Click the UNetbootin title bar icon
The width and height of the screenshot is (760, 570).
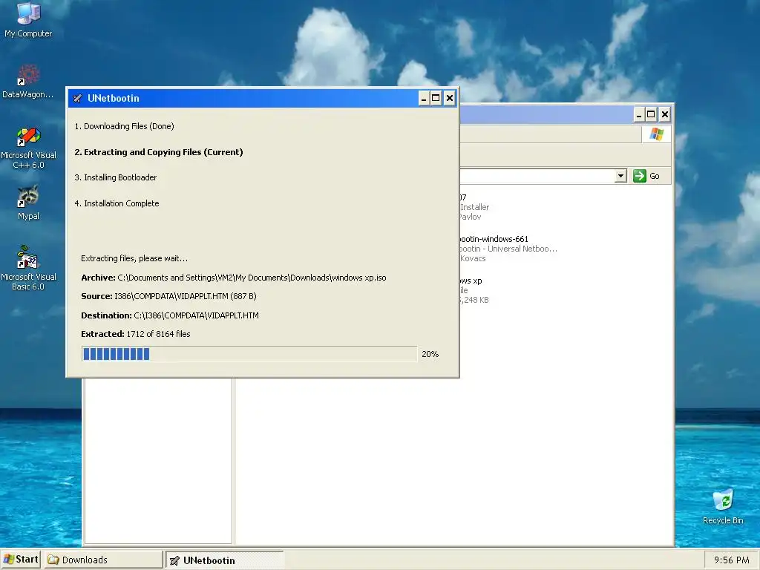click(x=77, y=99)
